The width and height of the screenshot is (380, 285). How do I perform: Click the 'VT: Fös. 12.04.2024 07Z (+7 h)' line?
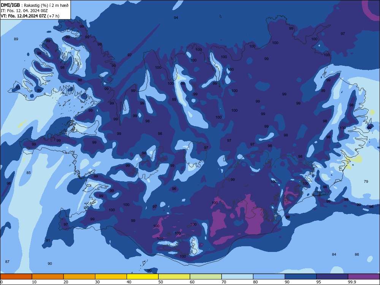point(30,16)
